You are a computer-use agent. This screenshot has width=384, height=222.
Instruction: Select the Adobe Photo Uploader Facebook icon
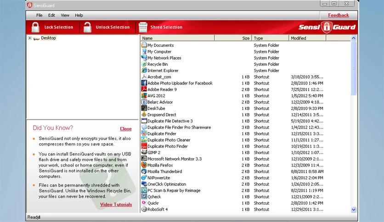(x=144, y=83)
